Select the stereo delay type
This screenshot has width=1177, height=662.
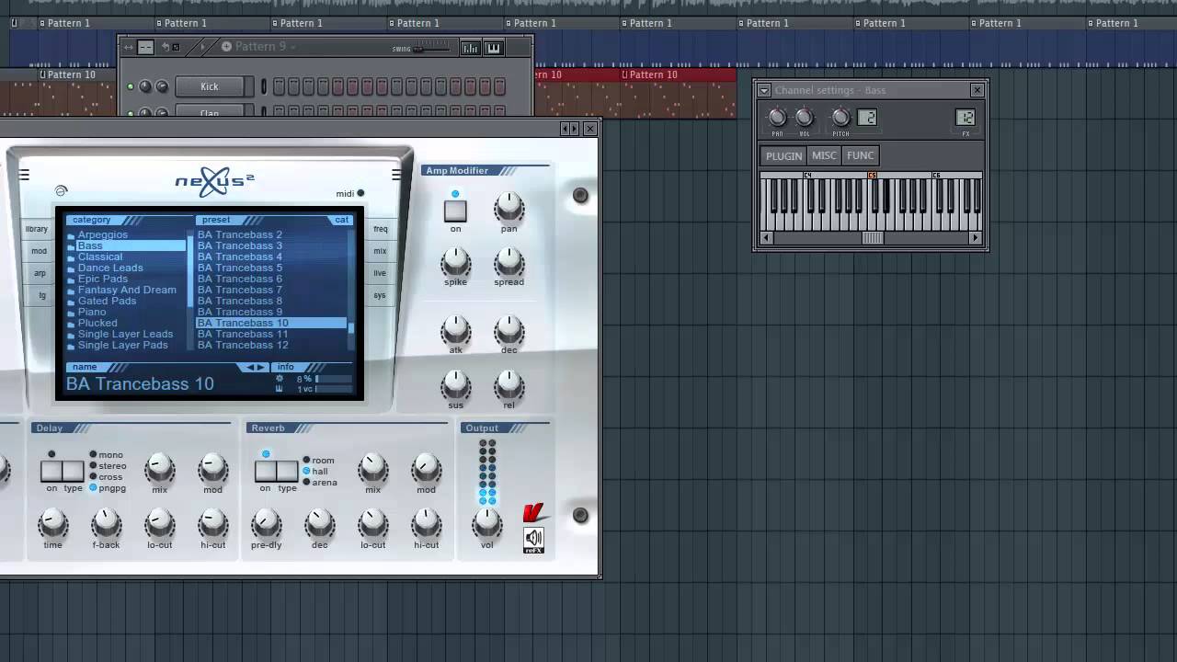(109, 466)
